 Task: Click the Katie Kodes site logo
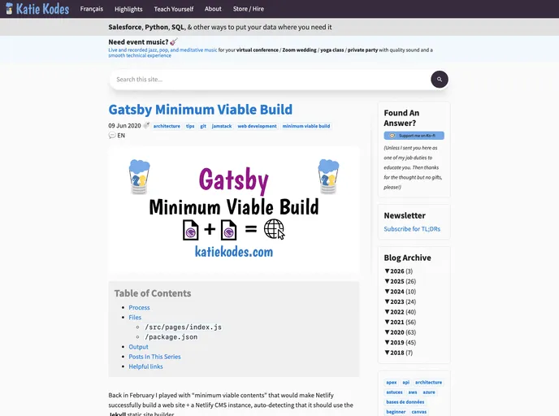coord(37,9)
